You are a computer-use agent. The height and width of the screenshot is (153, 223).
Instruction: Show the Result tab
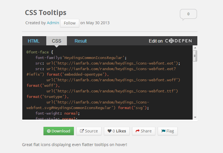(x=81, y=41)
